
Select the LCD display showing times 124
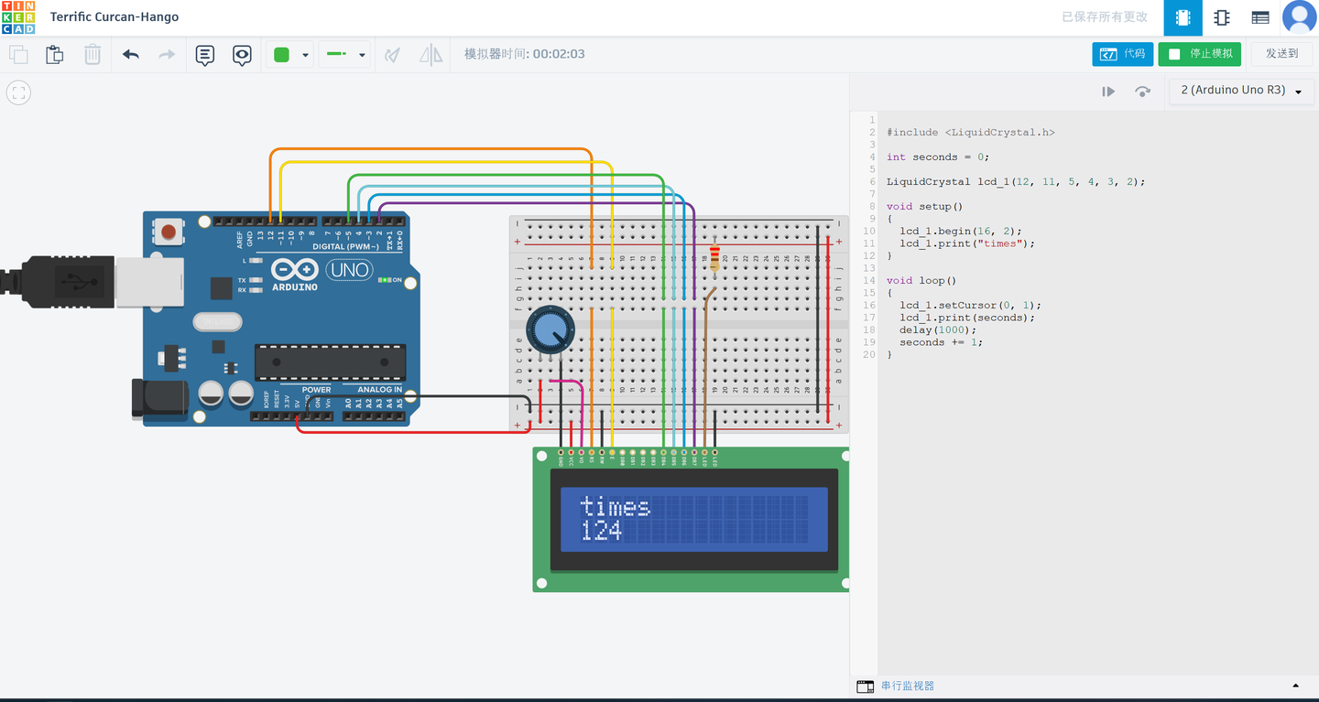point(693,519)
